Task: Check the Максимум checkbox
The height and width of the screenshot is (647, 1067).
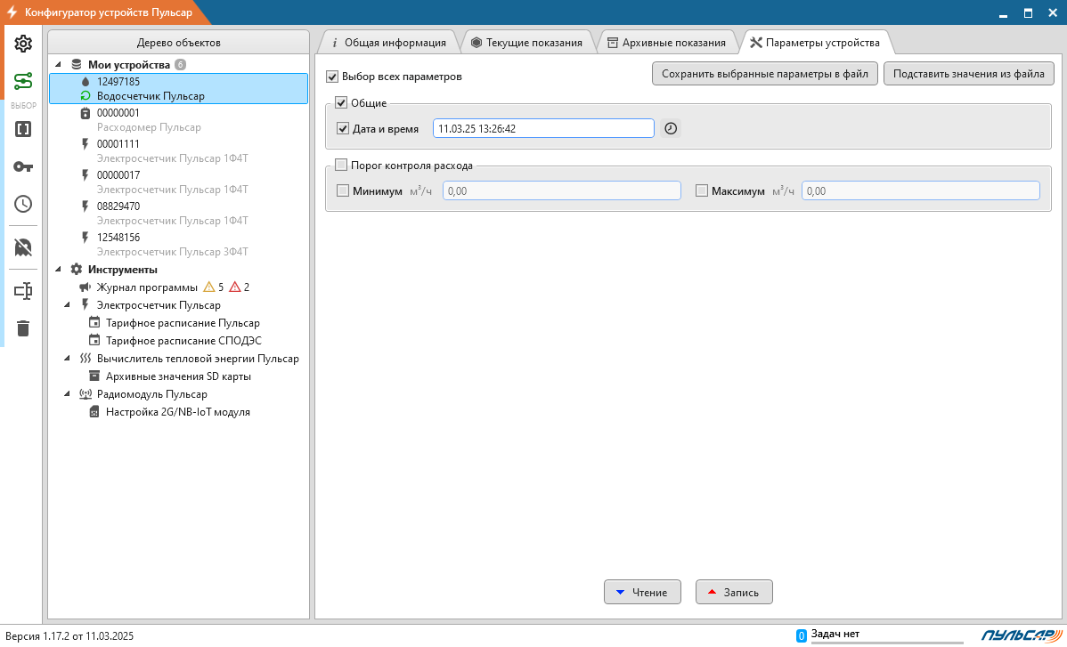Action: click(x=702, y=191)
